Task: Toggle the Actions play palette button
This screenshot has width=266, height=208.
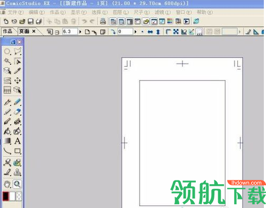Action: (186, 22)
